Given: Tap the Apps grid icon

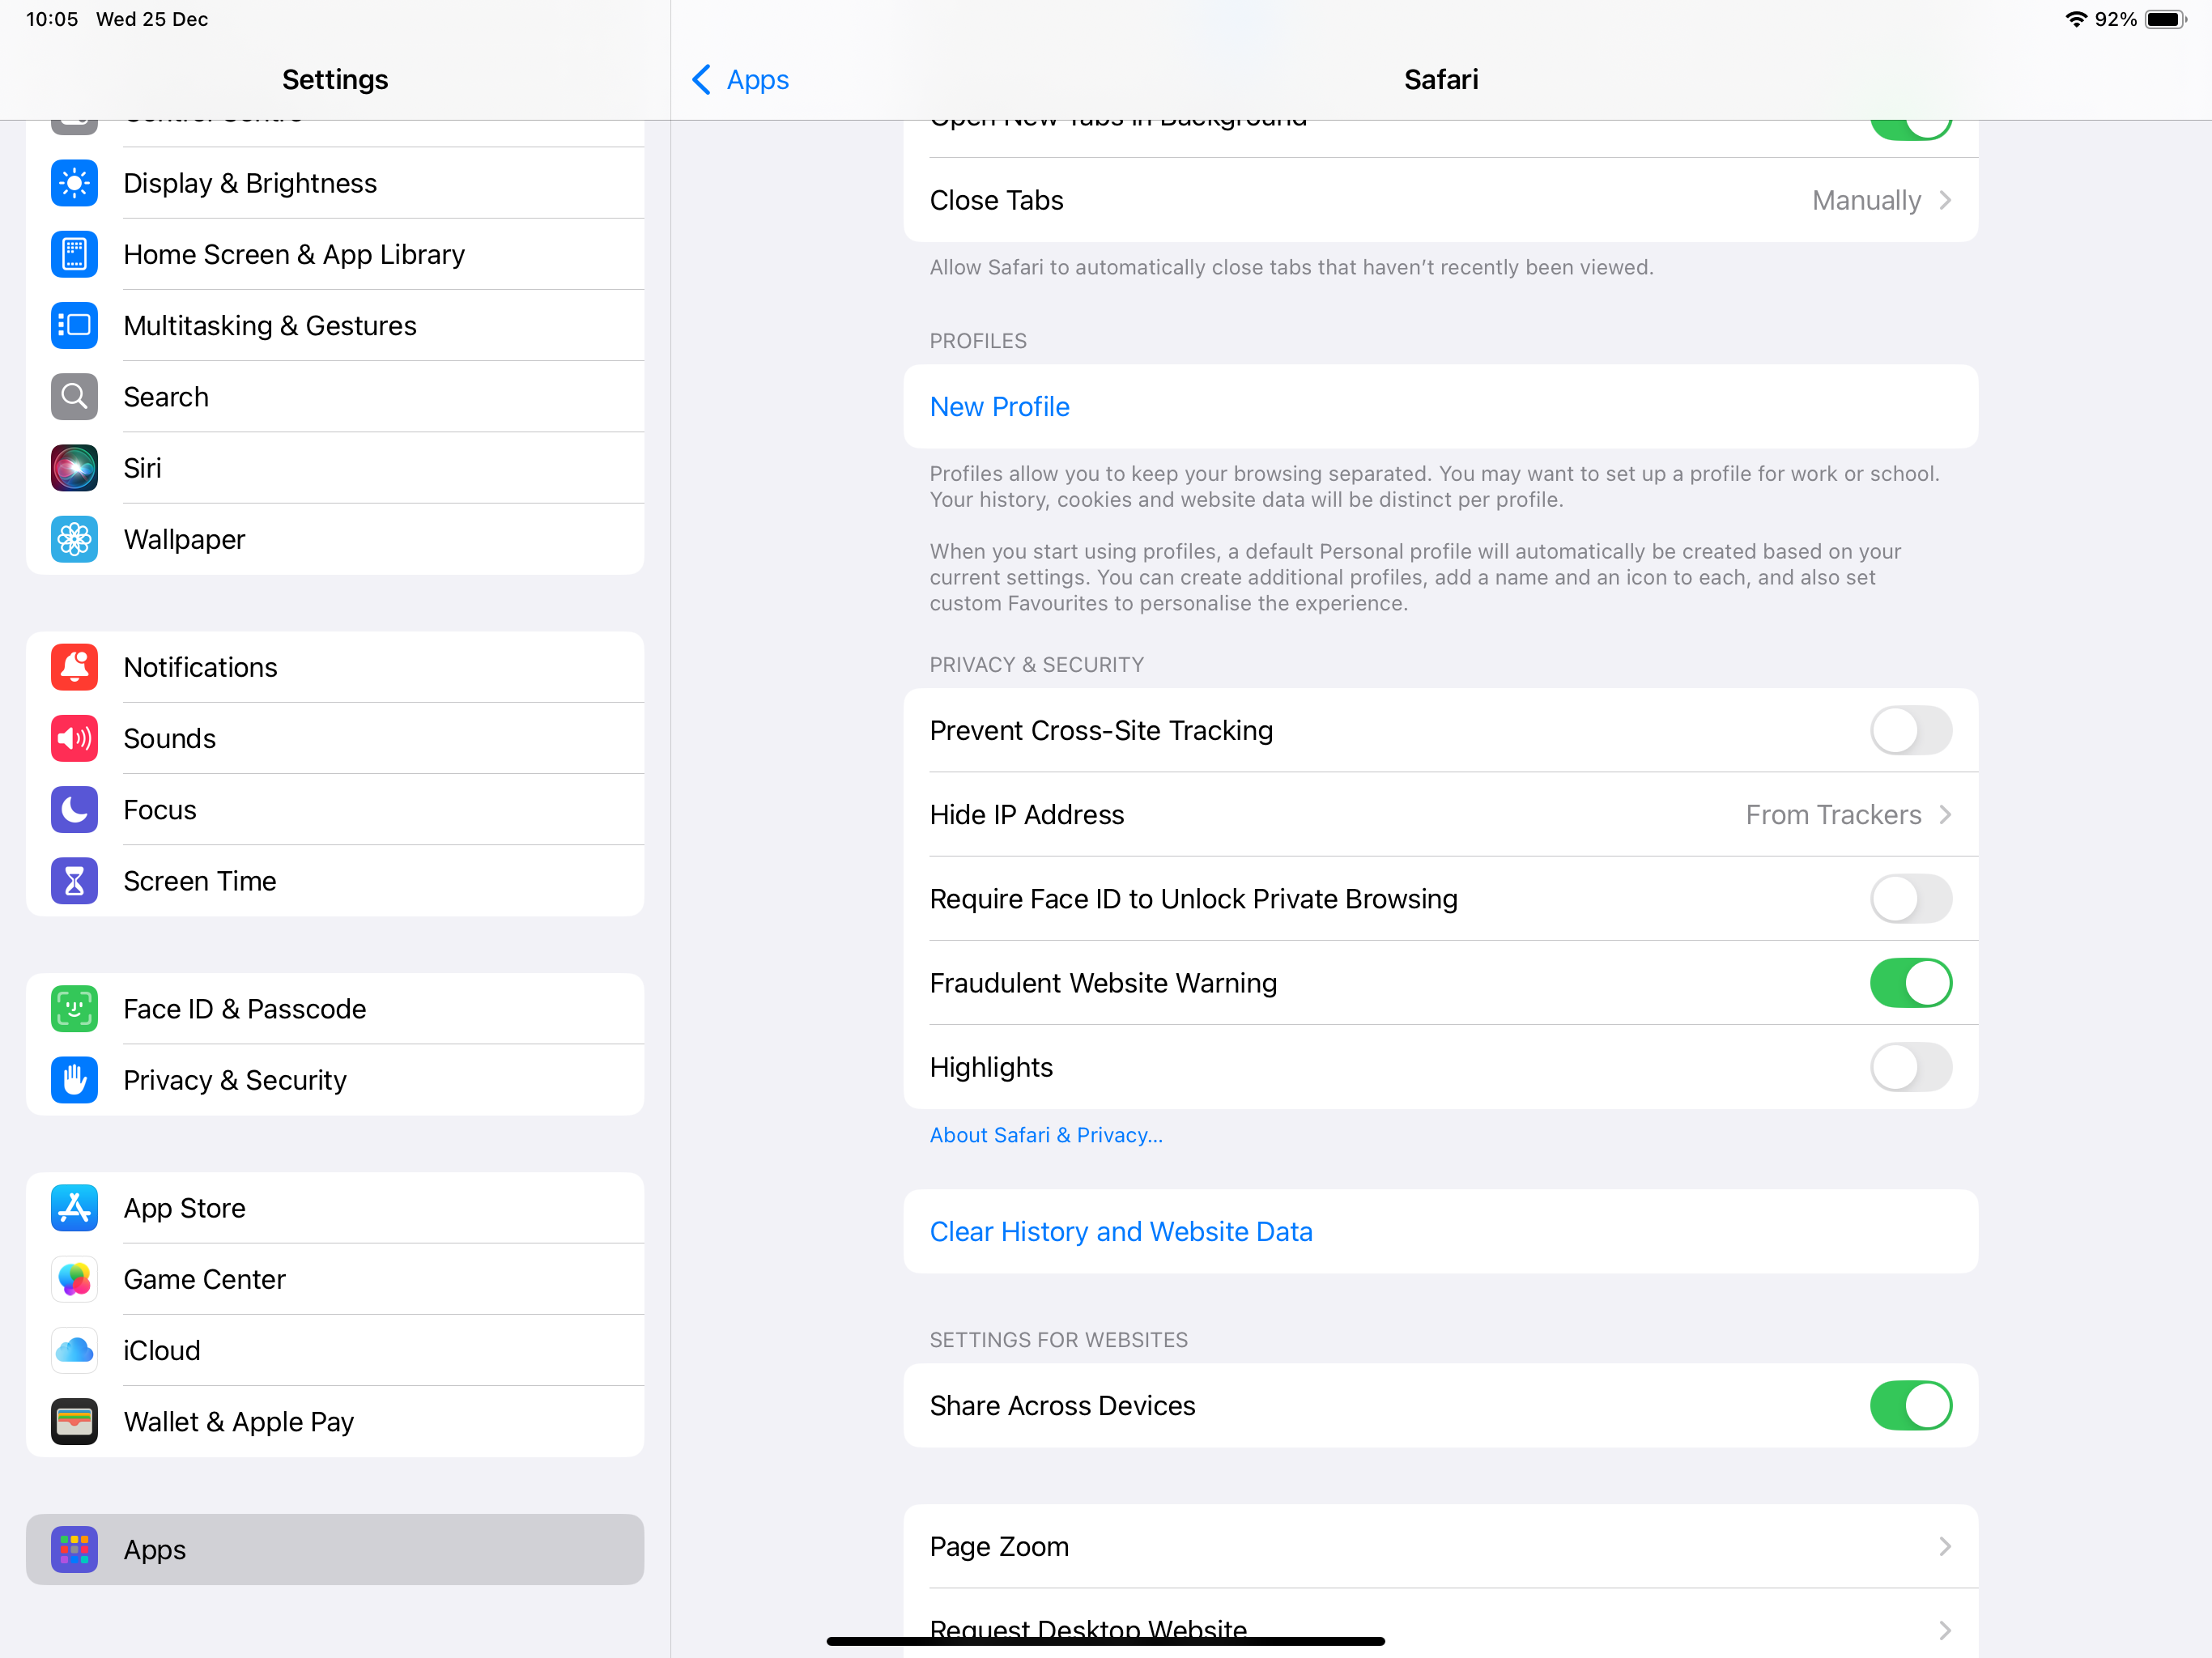Looking at the screenshot, I should [x=74, y=1550].
